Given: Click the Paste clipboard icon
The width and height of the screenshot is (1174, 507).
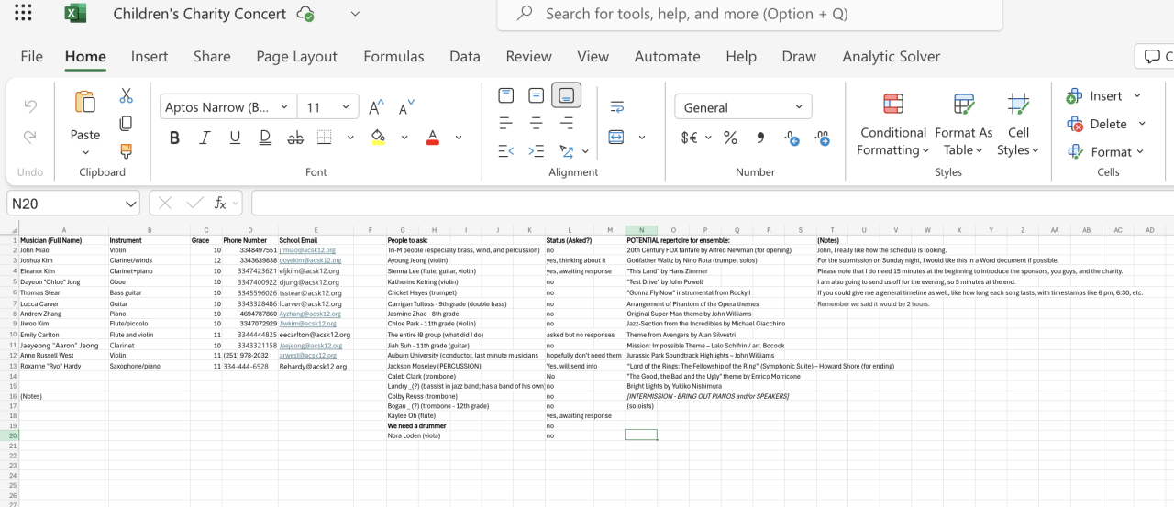Looking at the screenshot, I should tap(85, 102).
